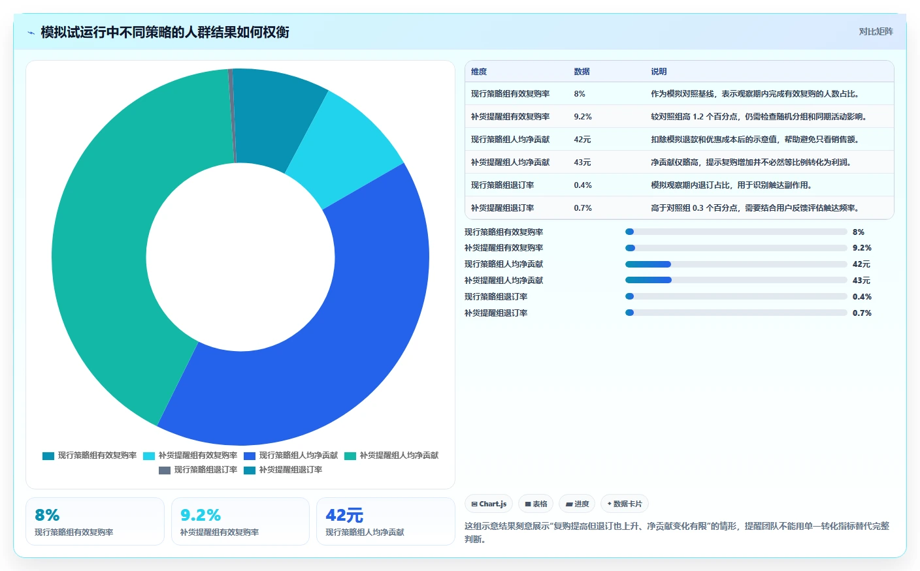Click description starting 净贡献仅略高
The width and height of the screenshot is (920, 571).
[x=751, y=162]
